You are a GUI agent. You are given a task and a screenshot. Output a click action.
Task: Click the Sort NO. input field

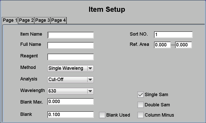pyautogui.click(x=173, y=35)
